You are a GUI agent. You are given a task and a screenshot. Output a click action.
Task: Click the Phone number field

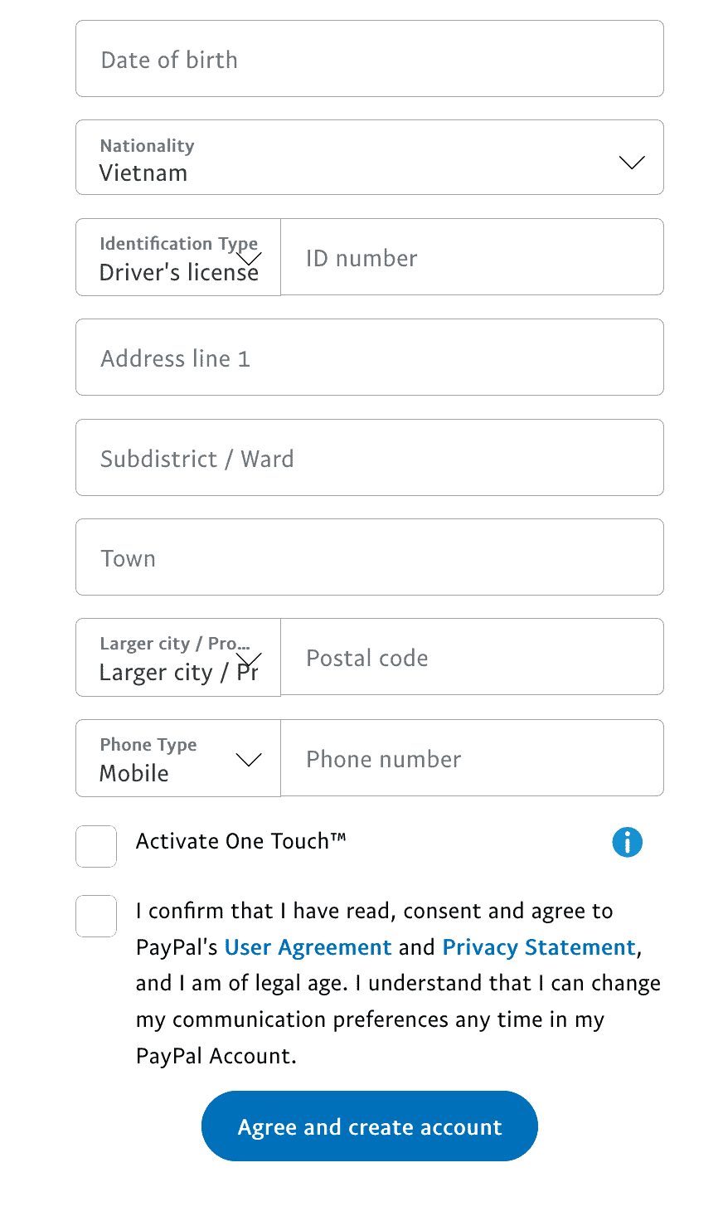click(x=473, y=758)
